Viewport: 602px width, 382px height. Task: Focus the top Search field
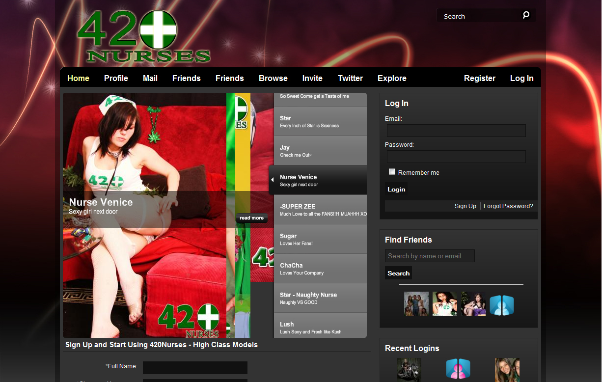point(479,16)
